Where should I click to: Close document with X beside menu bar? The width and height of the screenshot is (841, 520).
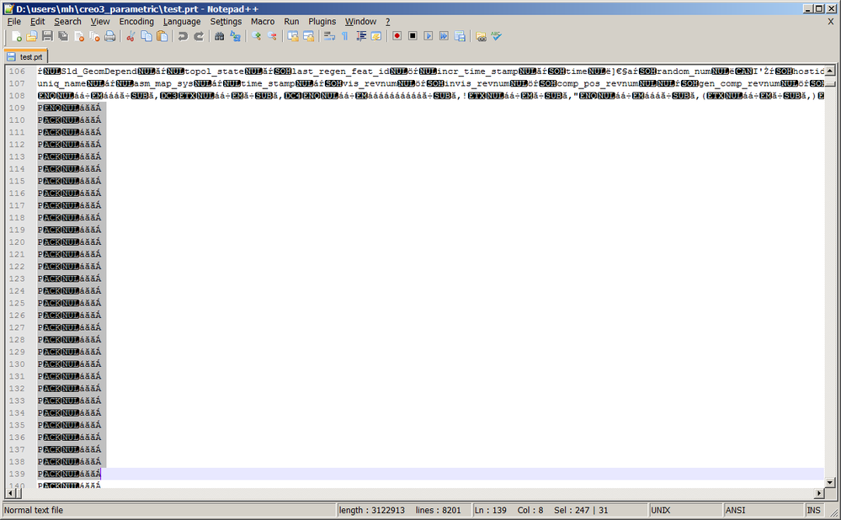click(831, 21)
